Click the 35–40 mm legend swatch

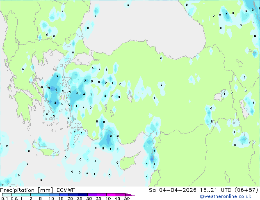[x=101, y=195]
